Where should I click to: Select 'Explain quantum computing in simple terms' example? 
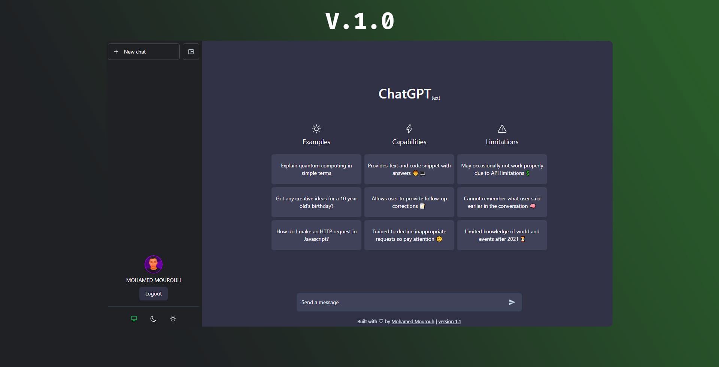click(316, 169)
